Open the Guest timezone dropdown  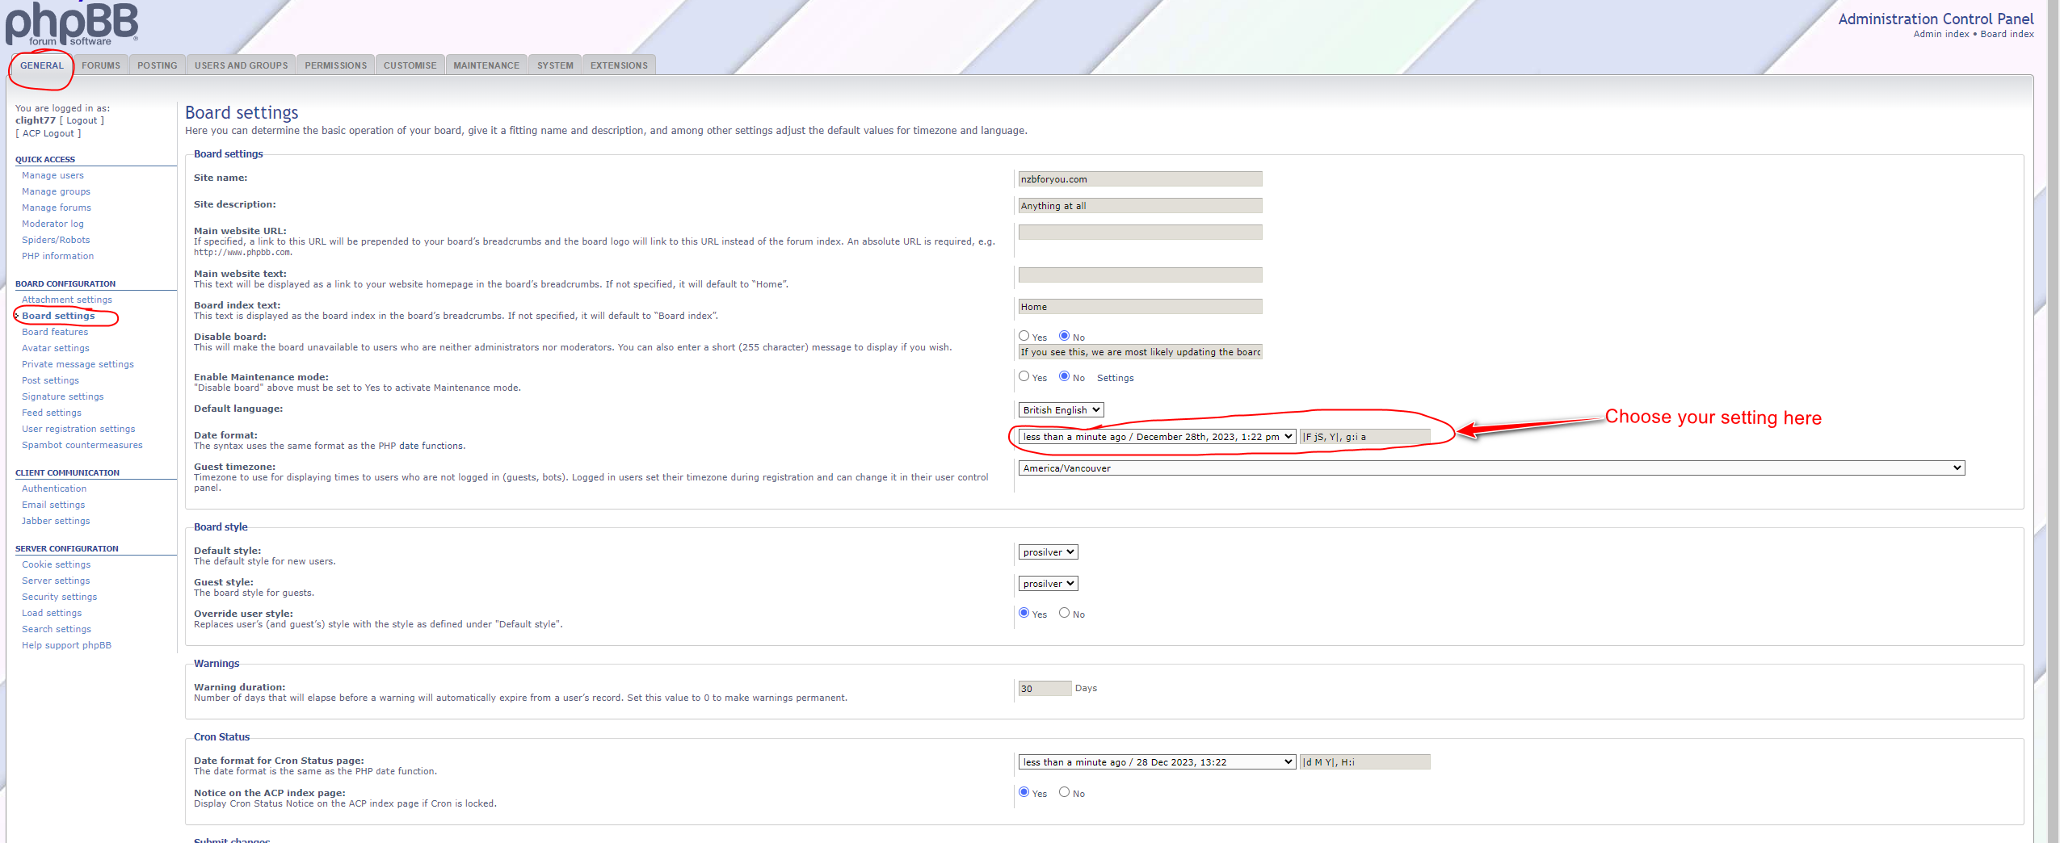1491,468
